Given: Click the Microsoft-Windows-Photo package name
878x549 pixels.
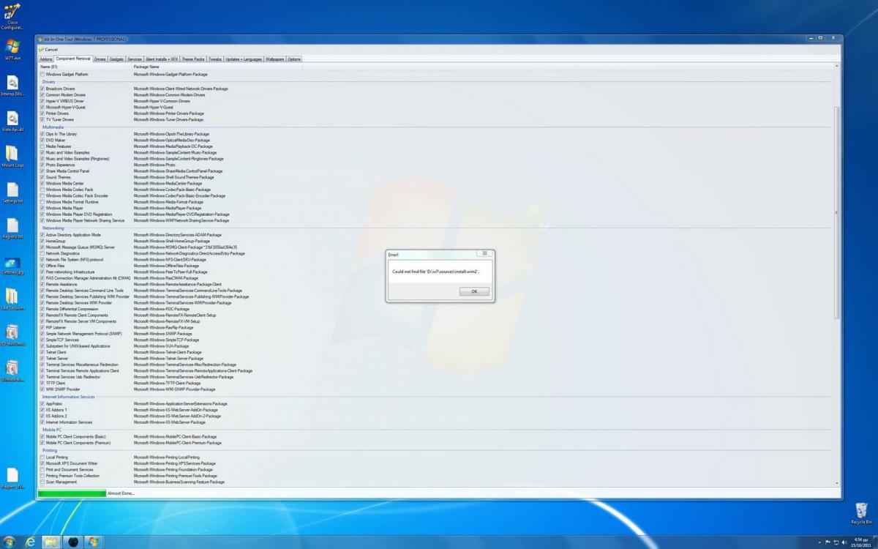Looking at the screenshot, I should (154, 165).
